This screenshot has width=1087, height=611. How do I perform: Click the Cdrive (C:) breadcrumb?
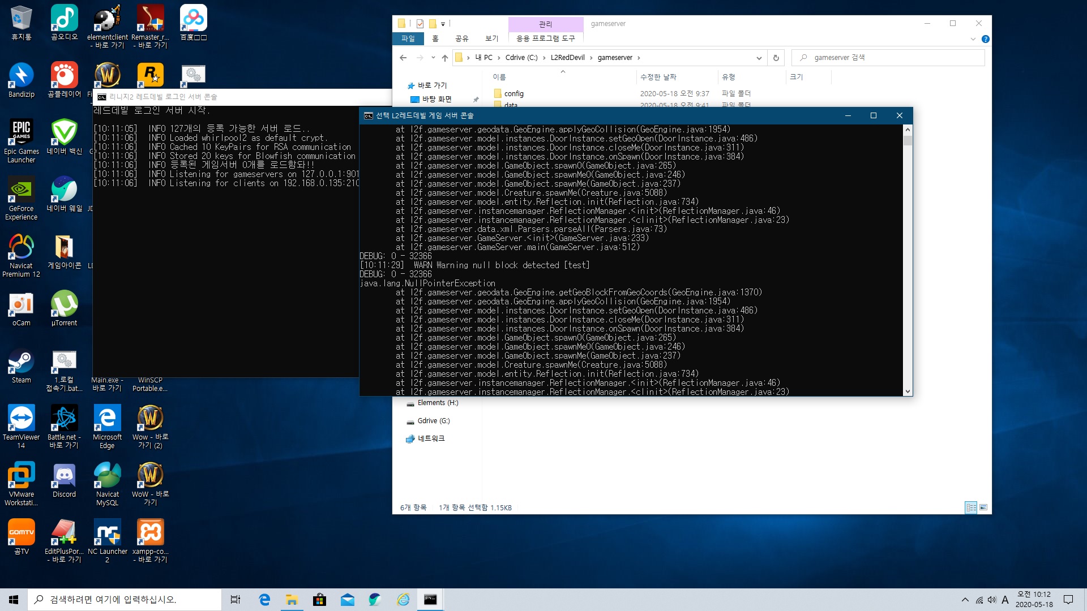[x=521, y=58]
